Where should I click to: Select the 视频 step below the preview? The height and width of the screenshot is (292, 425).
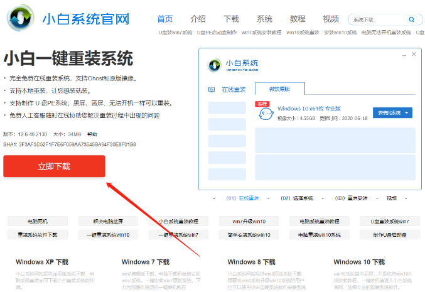(x=392, y=198)
